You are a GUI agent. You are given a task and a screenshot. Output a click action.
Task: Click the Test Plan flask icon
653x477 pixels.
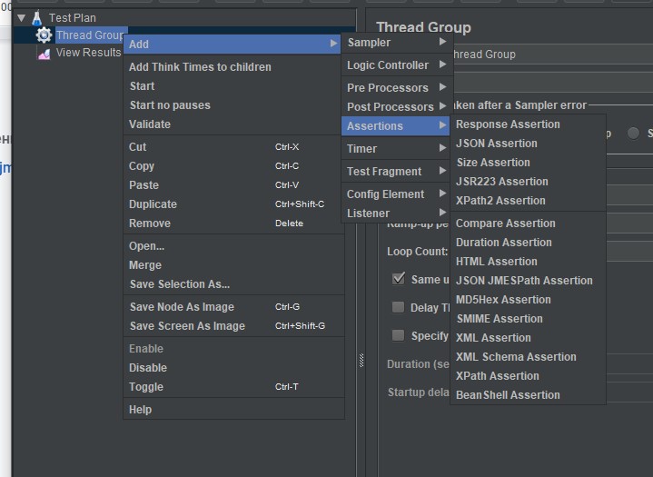[x=37, y=17]
